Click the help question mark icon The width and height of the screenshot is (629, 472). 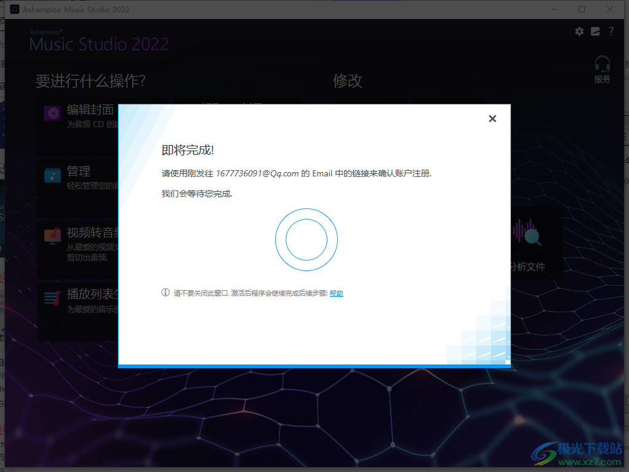611,31
